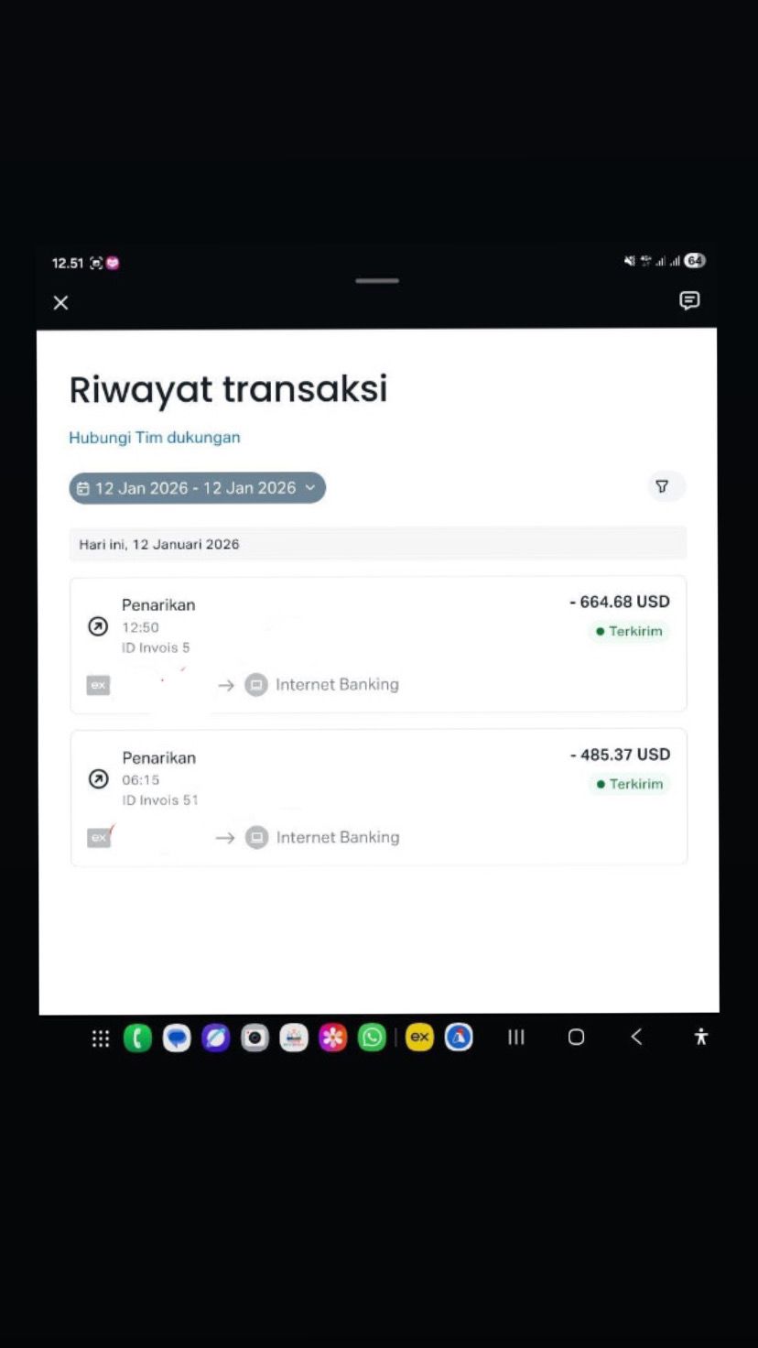Tap the home navigation button

point(576,1037)
